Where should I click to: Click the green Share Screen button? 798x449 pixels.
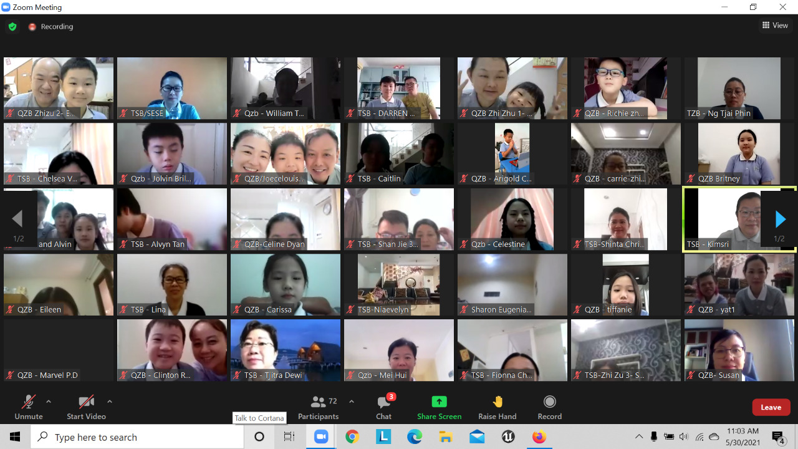440,407
